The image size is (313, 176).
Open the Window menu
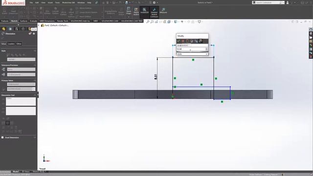81,2
